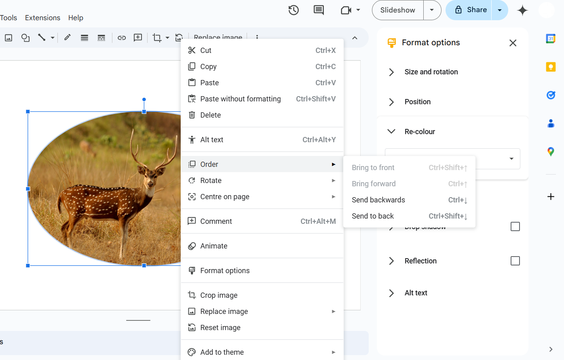Open Google Calendar in side panel
The image size is (564, 360).
coord(551,39)
